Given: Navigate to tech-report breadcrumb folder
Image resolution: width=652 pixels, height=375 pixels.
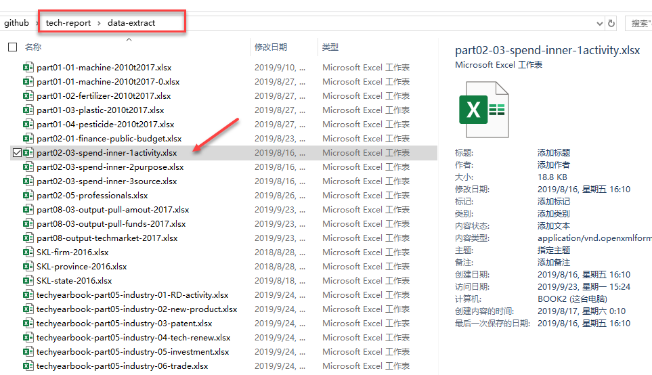Looking at the screenshot, I should [x=68, y=23].
